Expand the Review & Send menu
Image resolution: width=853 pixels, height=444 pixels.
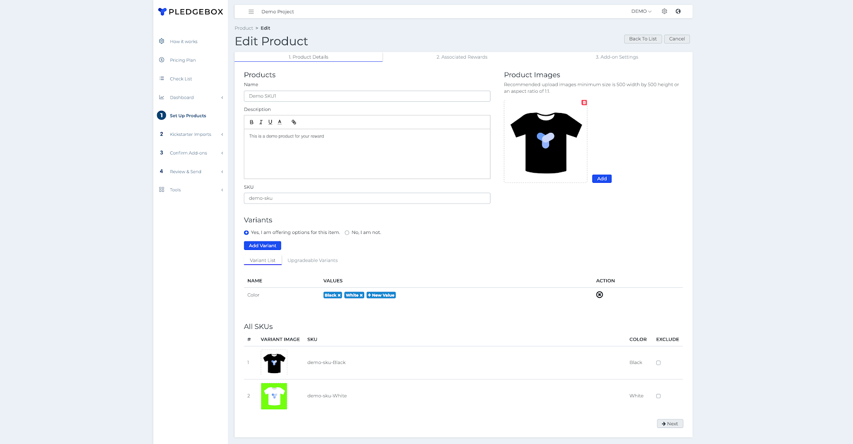[x=222, y=172]
